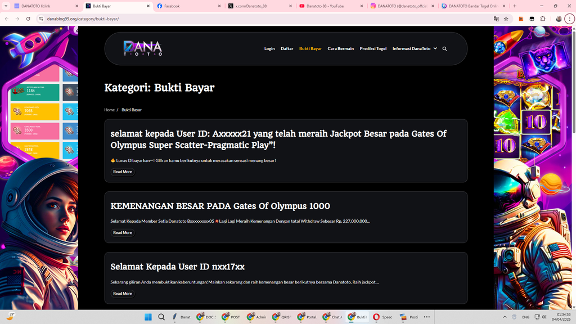This screenshot has height=324, width=576.
Task: Open Selamat Kepada User ID nxx17xx post
Action: [x=177, y=267]
